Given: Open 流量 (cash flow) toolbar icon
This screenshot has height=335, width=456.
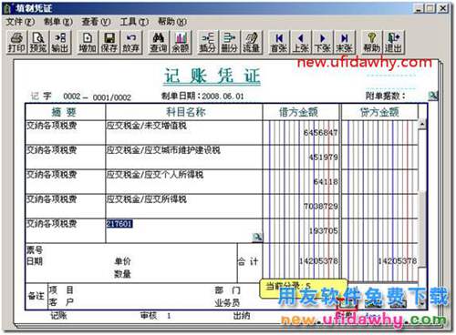Looking at the screenshot, I should [252, 43].
